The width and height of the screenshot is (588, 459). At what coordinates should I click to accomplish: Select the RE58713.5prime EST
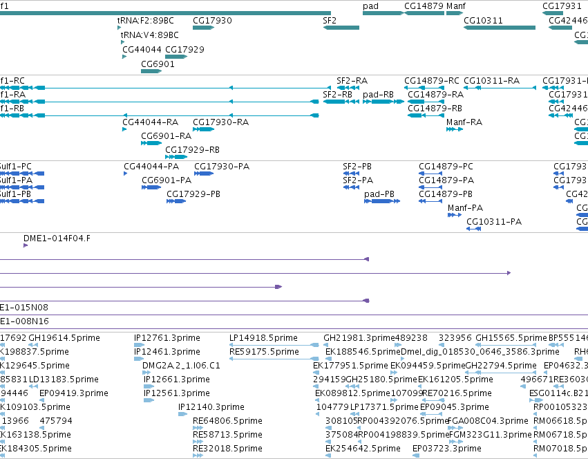point(198,442)
